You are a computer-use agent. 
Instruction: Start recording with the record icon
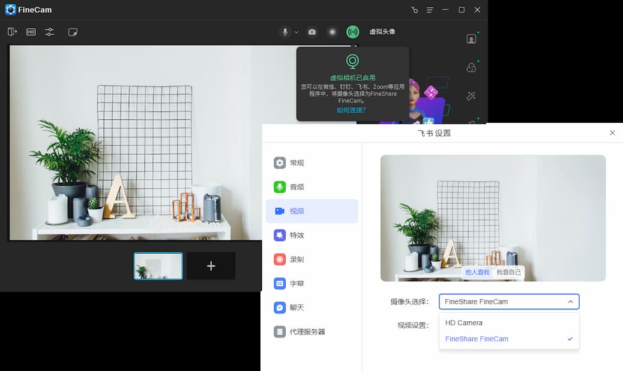(332, 32)
